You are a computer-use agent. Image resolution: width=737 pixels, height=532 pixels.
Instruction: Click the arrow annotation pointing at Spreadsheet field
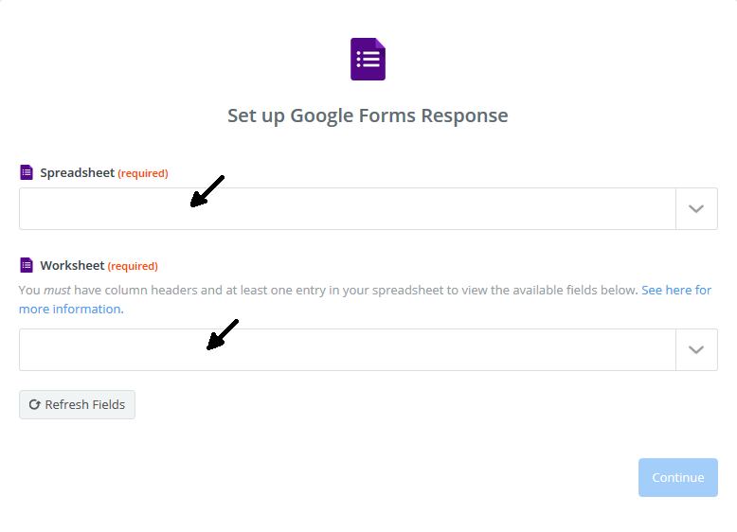point(207,191)
